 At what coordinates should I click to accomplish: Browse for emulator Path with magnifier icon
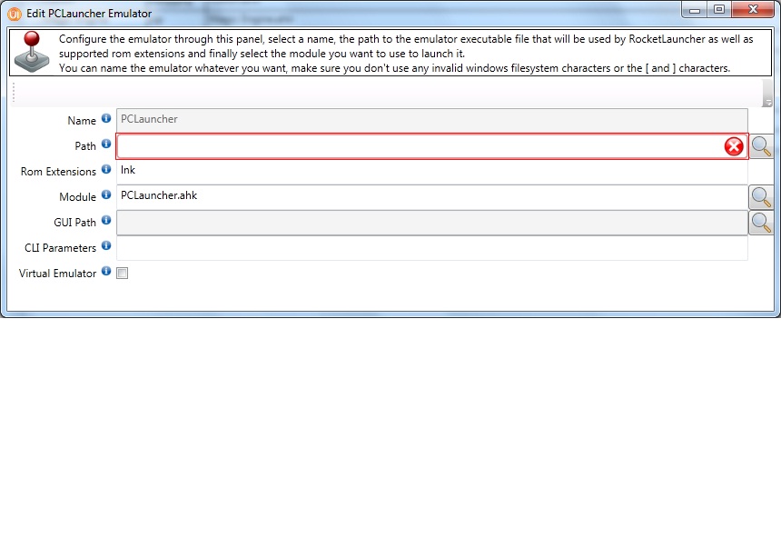tap(761, 146)
